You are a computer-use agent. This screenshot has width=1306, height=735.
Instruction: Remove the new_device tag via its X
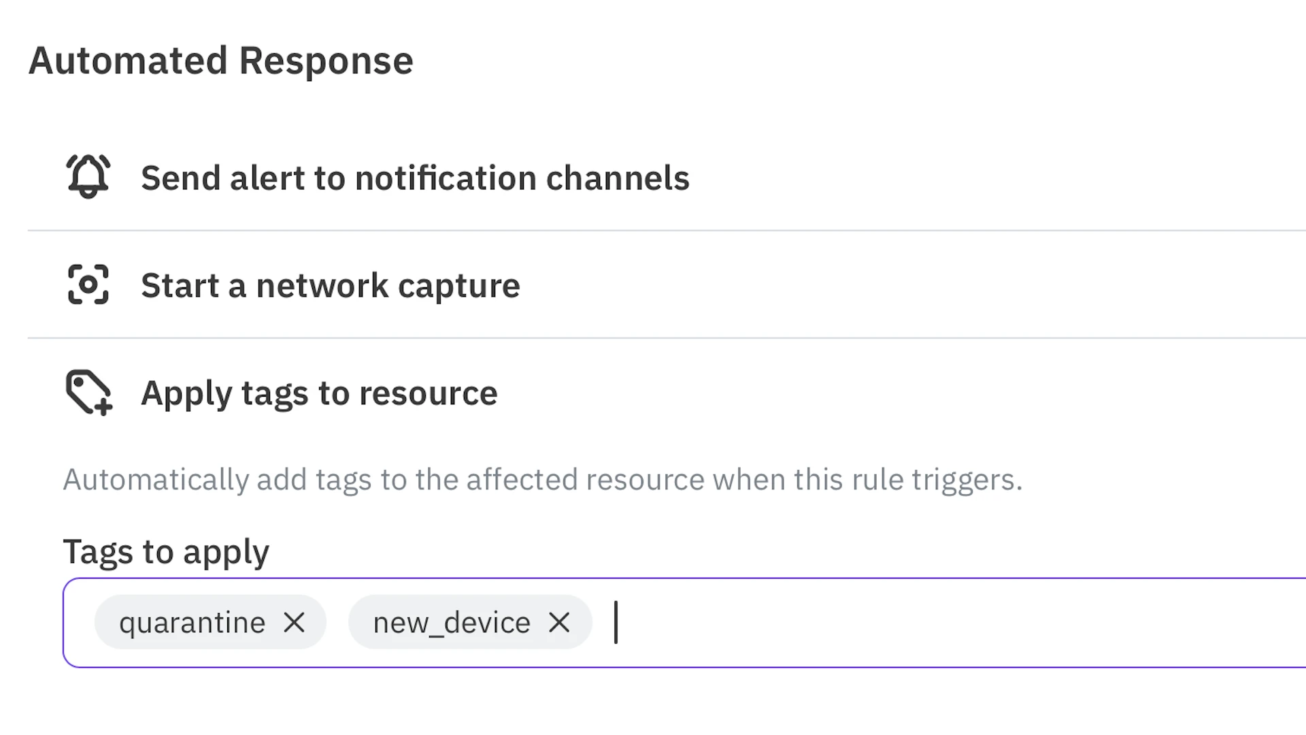point(559,622)
